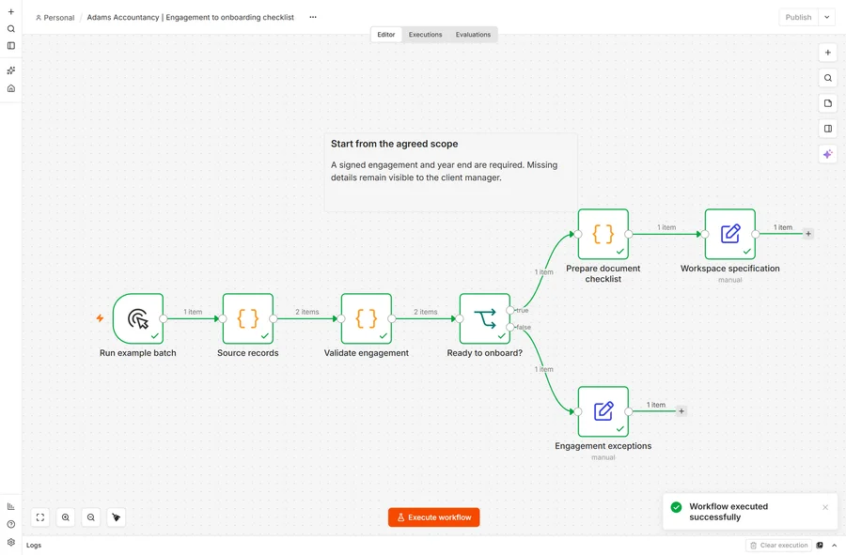Click the Logs label in bottom bar
Image resolution: width=846 pixels, height=555 pixels.
(x=34, y=546)
